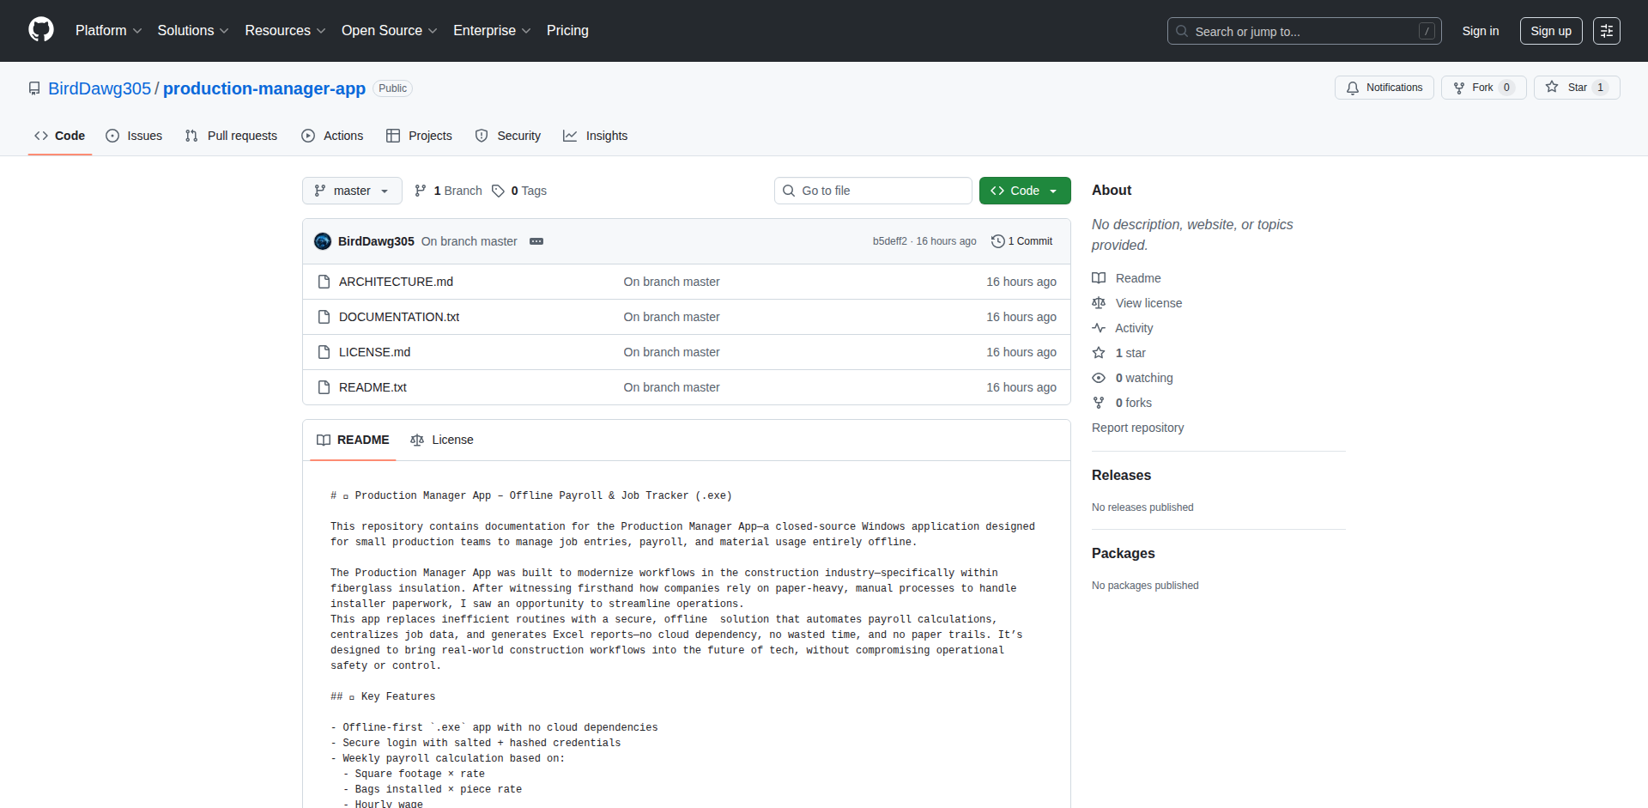1648x808 pixels.
Task: View the 0 watching link
Action: point(1133,378)
